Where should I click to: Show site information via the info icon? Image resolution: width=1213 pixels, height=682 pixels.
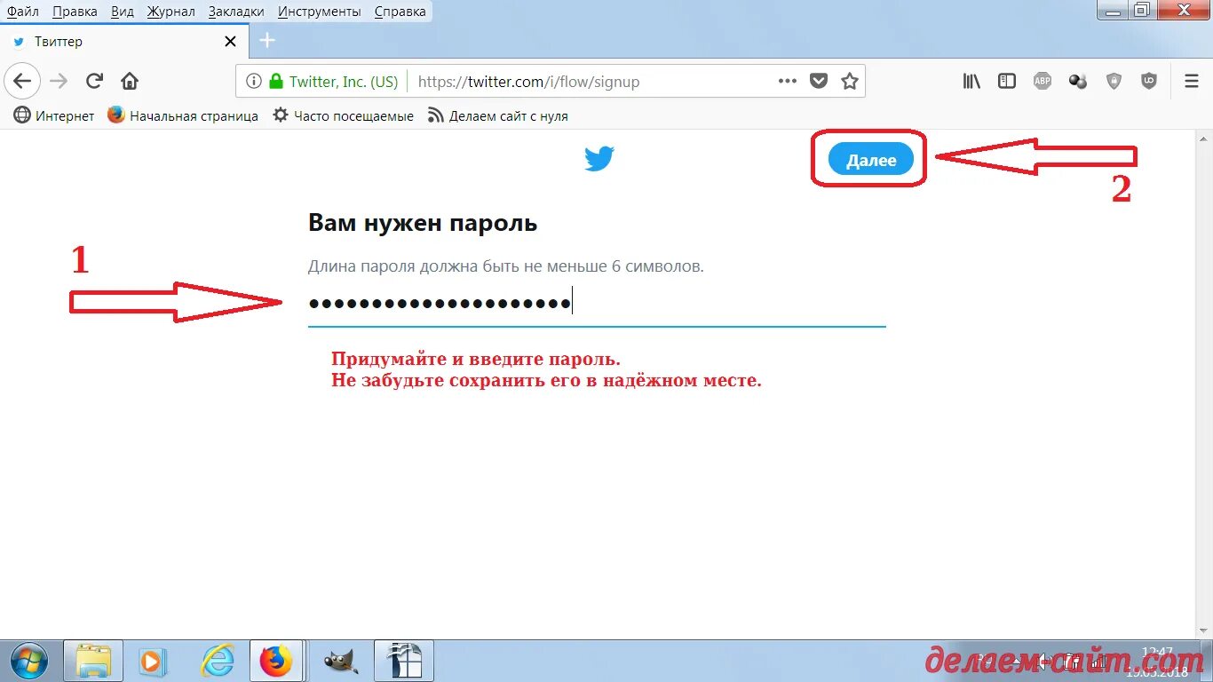click(254, 81)
